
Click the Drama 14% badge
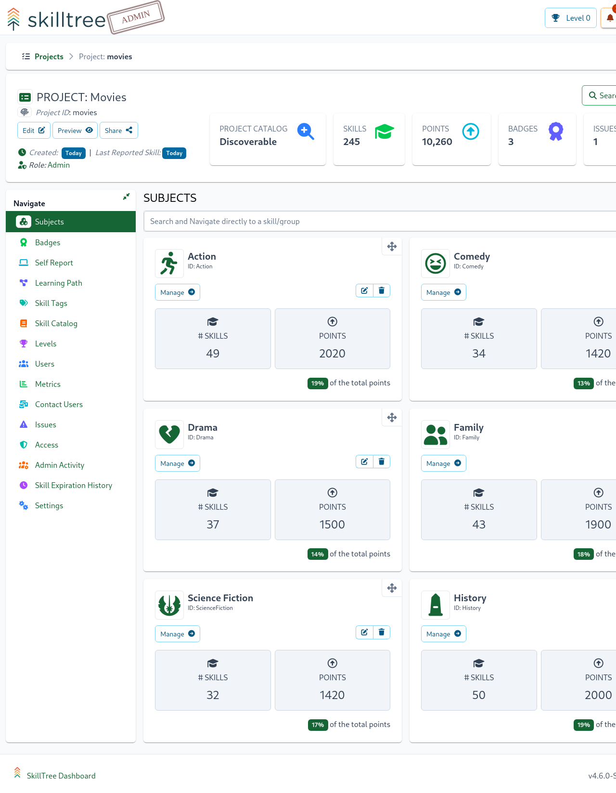[x=318, y=555]
